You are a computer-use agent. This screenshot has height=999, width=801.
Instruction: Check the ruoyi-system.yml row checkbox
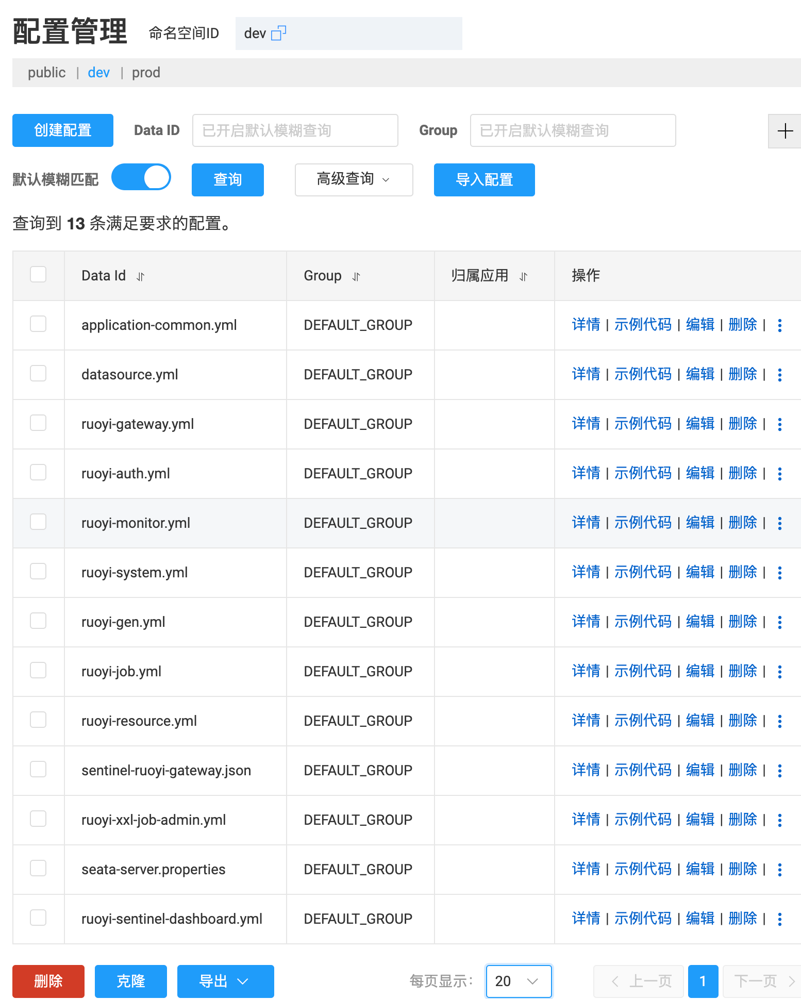(38, 571)
